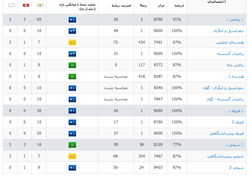The image size is (249, 176).
Task: Click the blue +1 badge in شیمی 2 row
Action: (x=72, y=168)
